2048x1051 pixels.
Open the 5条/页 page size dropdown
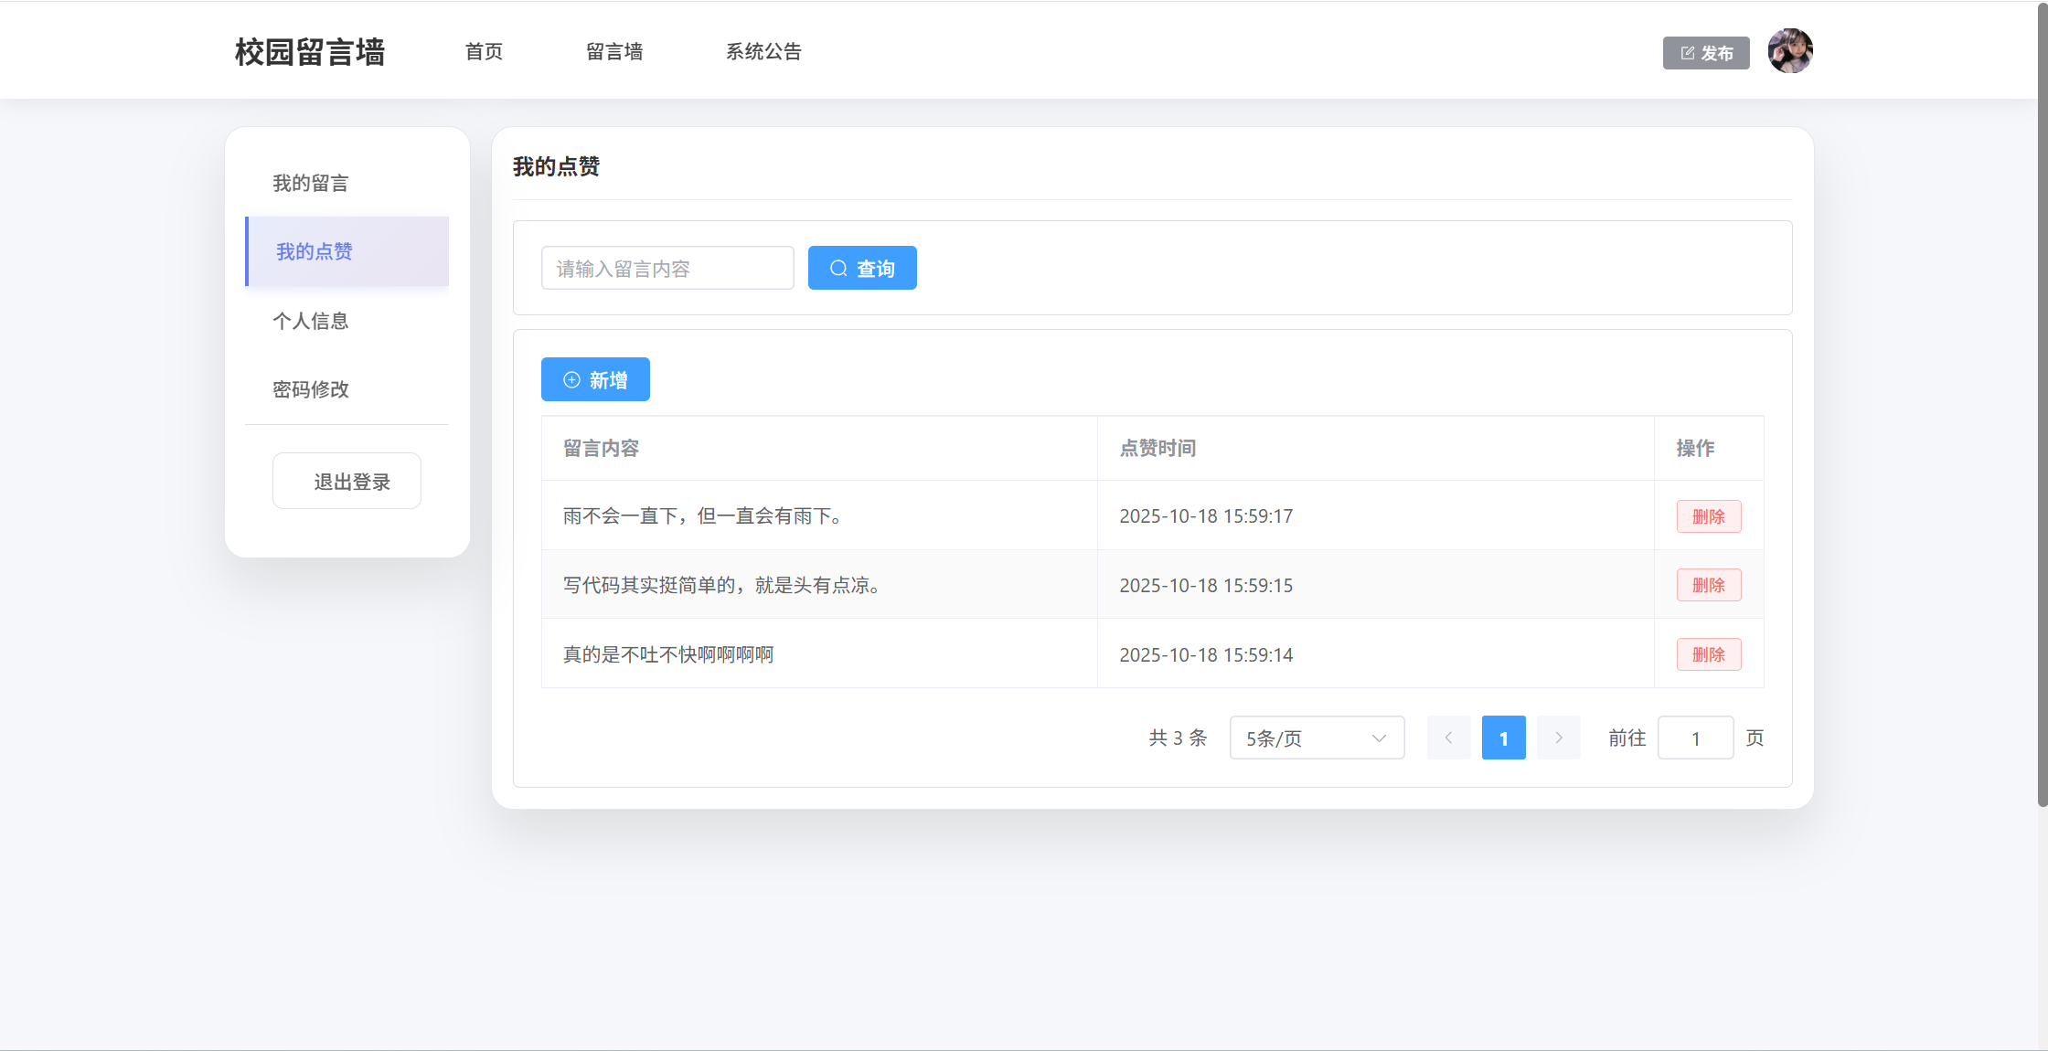click(x=1316, y=738)
